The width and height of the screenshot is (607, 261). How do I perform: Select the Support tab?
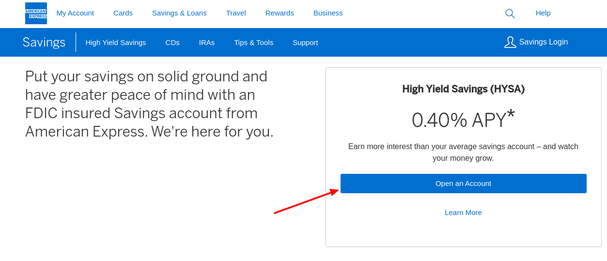[x=305, y=42]
